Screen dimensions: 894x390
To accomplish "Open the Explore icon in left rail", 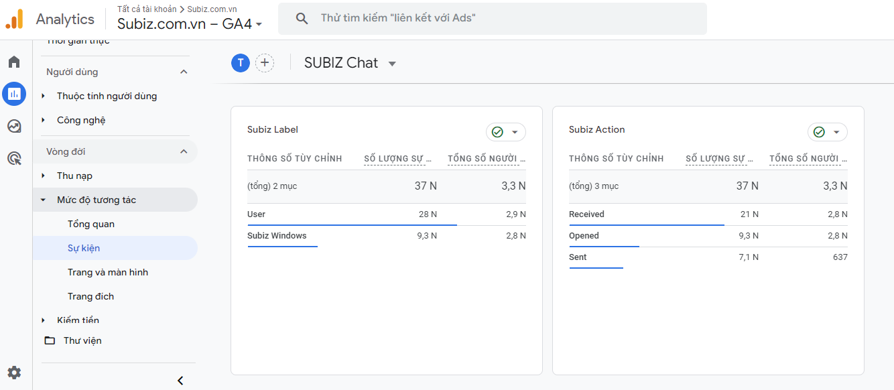I will (14, 126).
